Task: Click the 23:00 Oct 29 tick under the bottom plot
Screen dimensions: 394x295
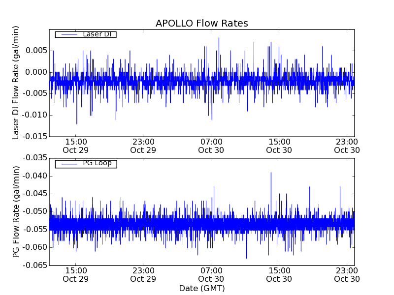Action: click(x=143, y=274)
